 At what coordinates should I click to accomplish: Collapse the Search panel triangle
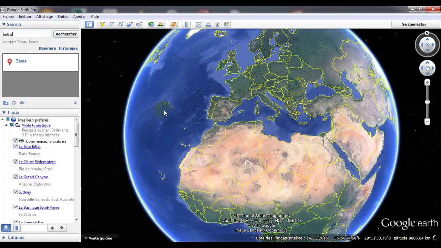point(3,24)
